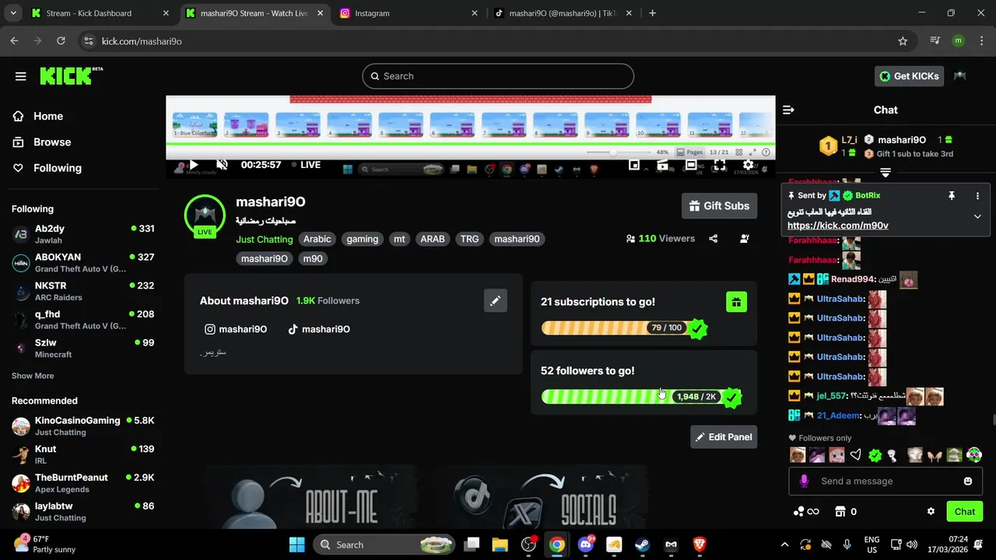The width and height of the screenshot is (996, 560).
Task: Select the gaming tag
Action: 363,240
